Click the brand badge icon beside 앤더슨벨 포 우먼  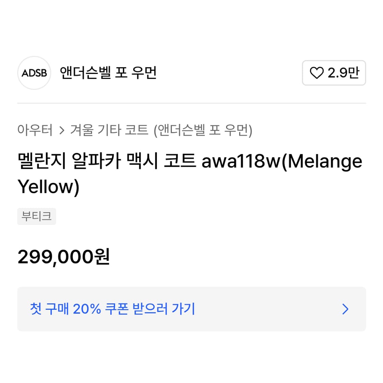coord(34,73)
